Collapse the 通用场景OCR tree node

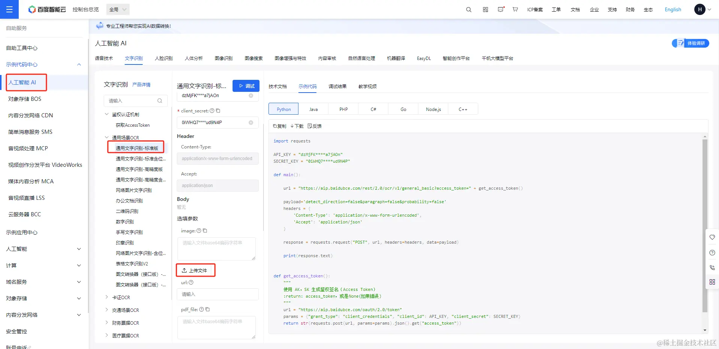(107, 138)
